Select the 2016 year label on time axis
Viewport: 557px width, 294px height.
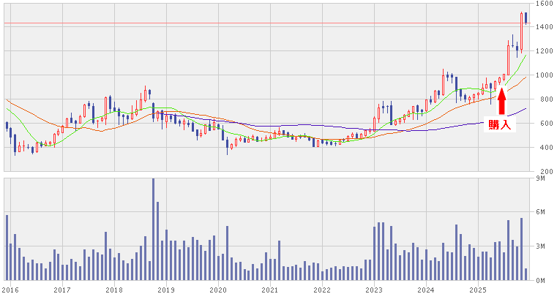coord(11,289)
